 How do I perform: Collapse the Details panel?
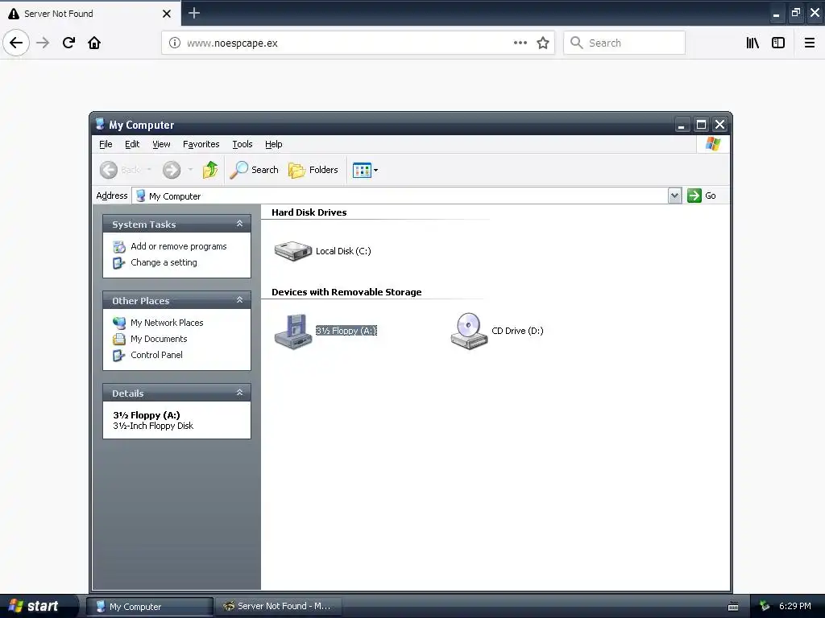[239, 393]
